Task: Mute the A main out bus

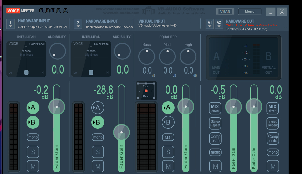Action: tap(215, 166)
